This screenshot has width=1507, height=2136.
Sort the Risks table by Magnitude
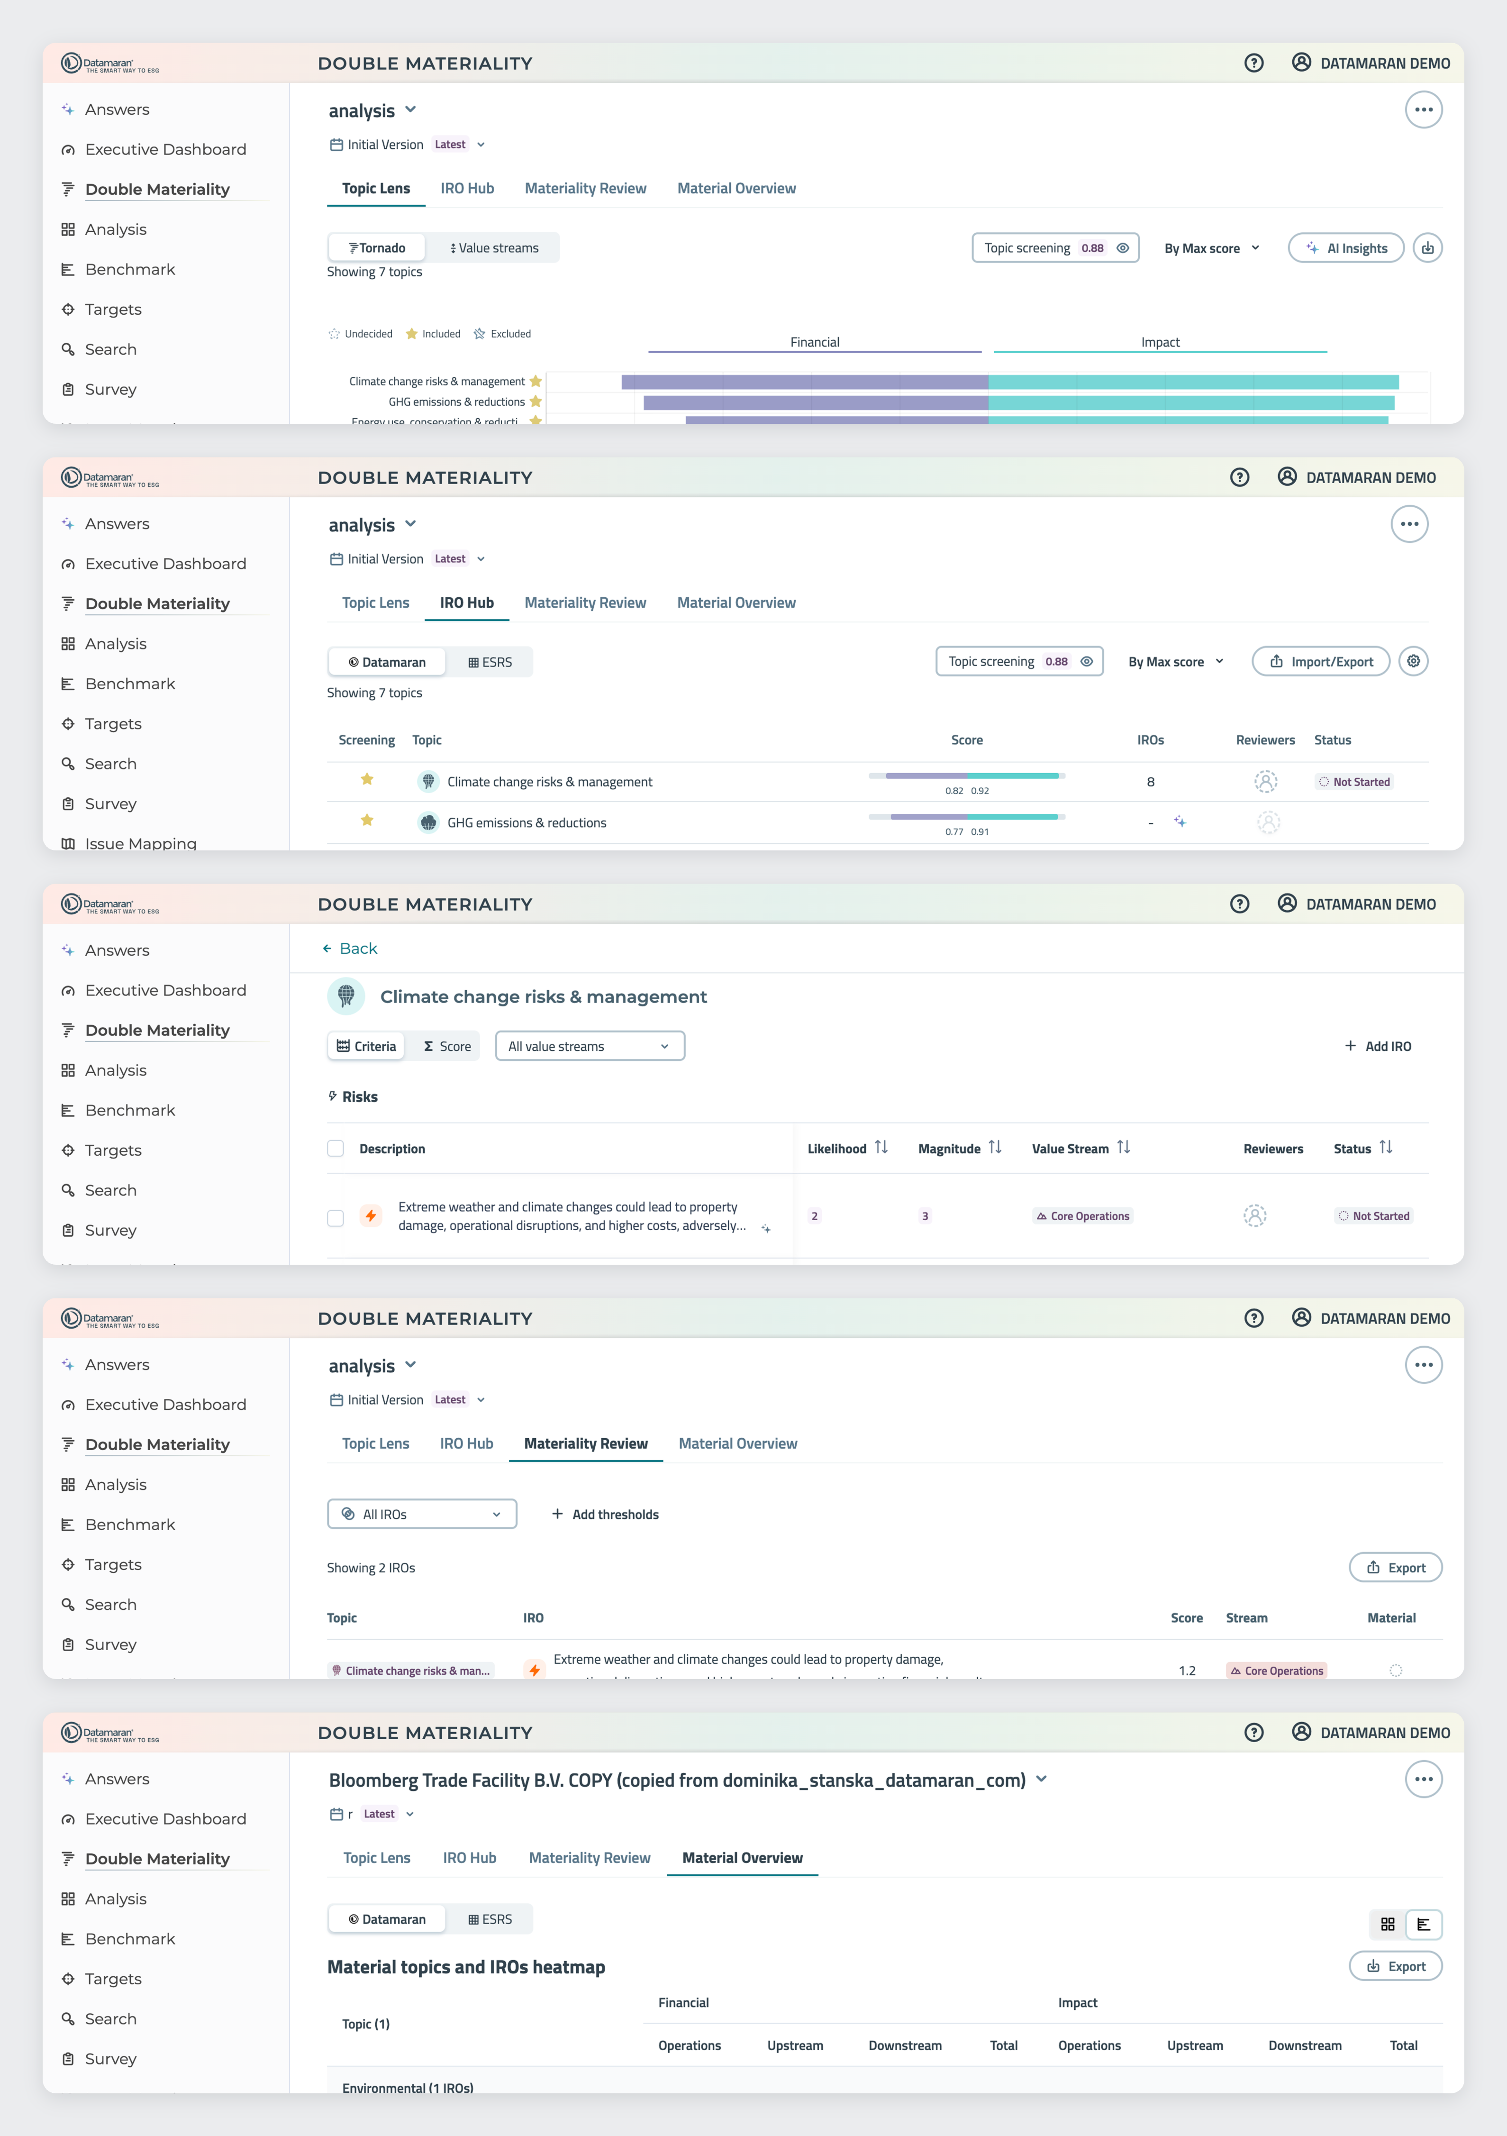(994, 1147)
